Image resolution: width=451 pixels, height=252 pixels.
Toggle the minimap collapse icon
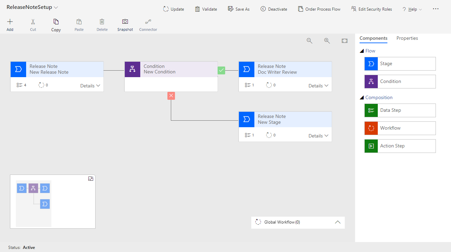[x=91, y=179]
